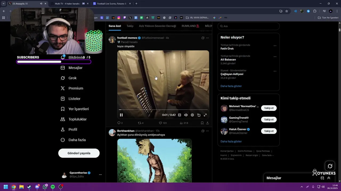Open IRL YAYIN EKİPMA... bookmark folder
341x191 pixels.
coord(197,18)
